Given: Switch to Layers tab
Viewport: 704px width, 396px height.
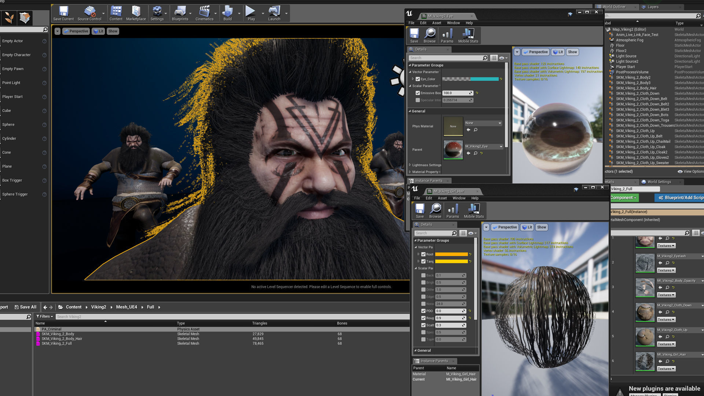Looking at the screenshot, I should tap(653, 7).
